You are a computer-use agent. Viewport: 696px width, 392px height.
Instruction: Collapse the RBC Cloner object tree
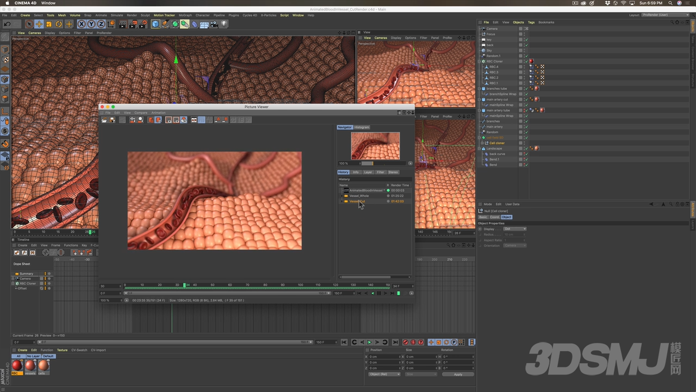pos(480,61)
